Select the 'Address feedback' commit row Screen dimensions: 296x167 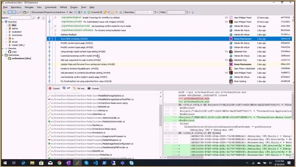click(169, 35)
